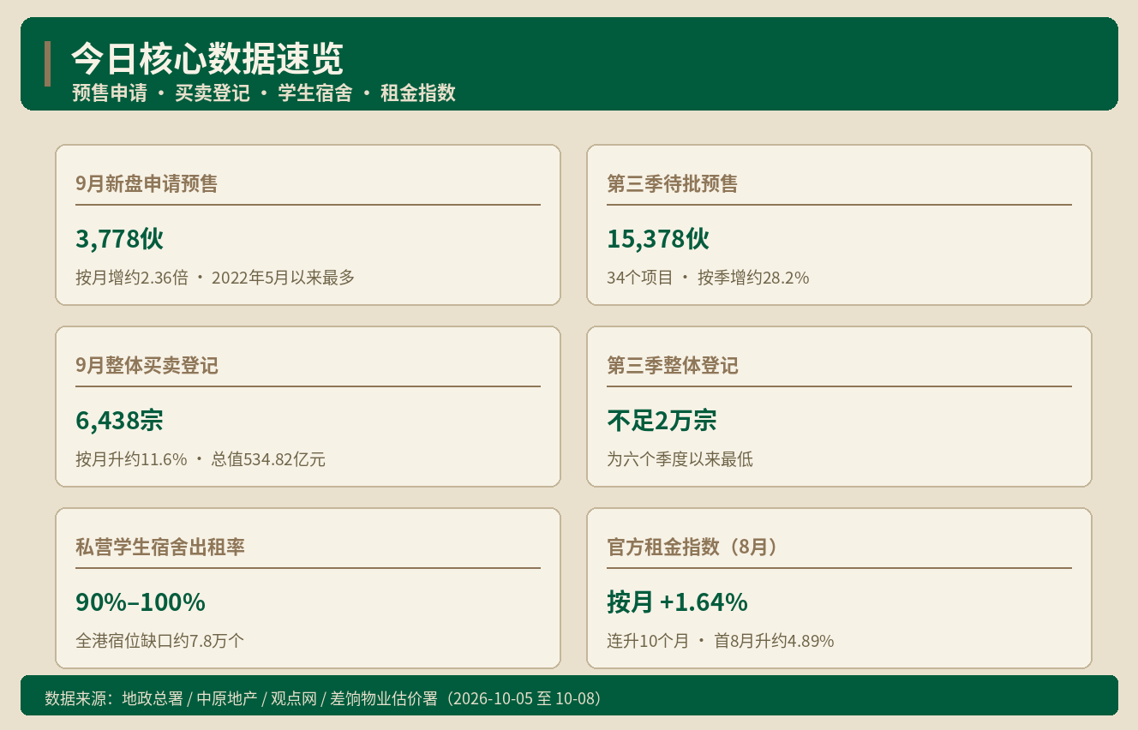This screenshot has height=730, width=1138.
Task: Click the note 为六个季度以来最低
Action: pos(680,459)
